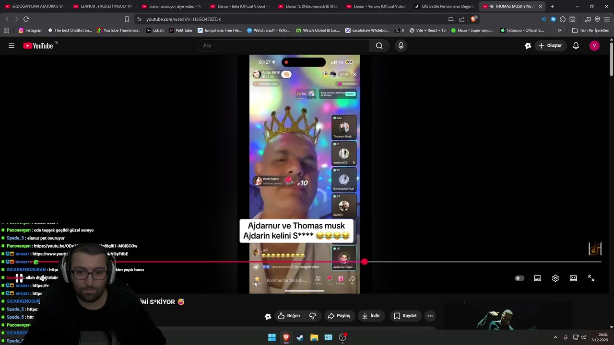The width and height of the screenshot is (614, 345).
Task: Open the music note media control
Action: pyautogui.click(x=588, y=19)
